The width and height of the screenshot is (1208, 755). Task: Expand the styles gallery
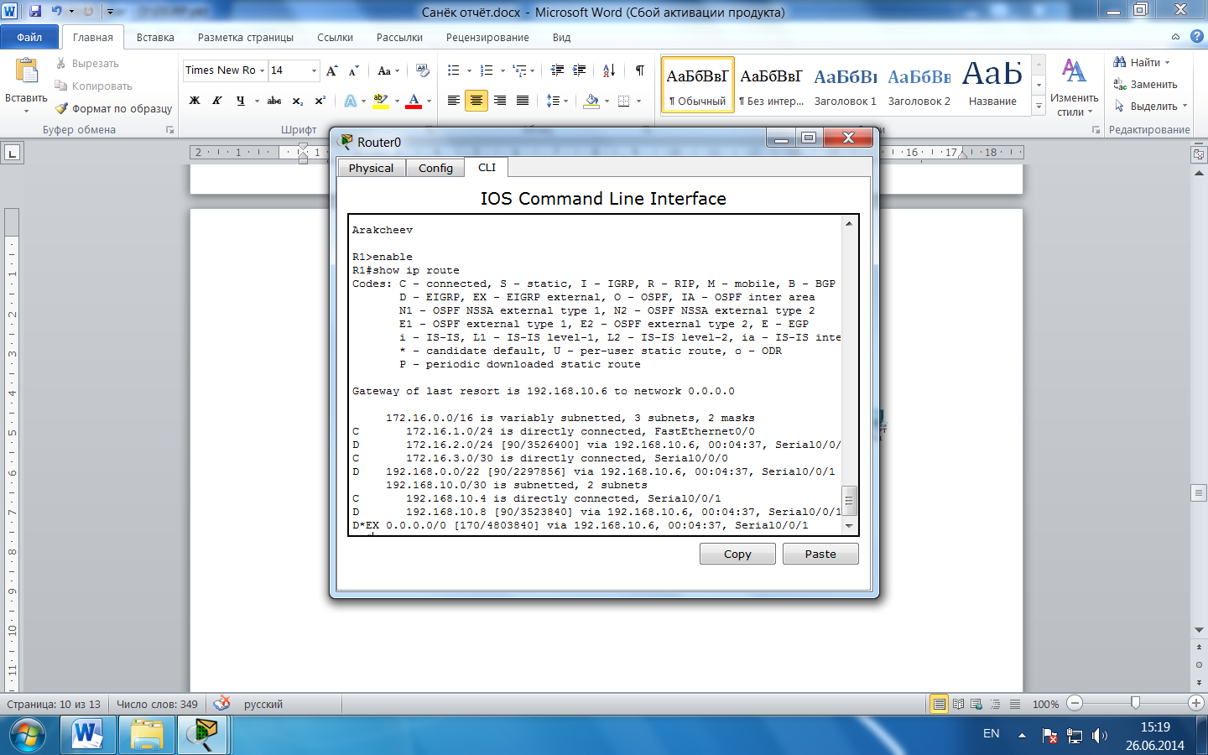[1039, 105]
